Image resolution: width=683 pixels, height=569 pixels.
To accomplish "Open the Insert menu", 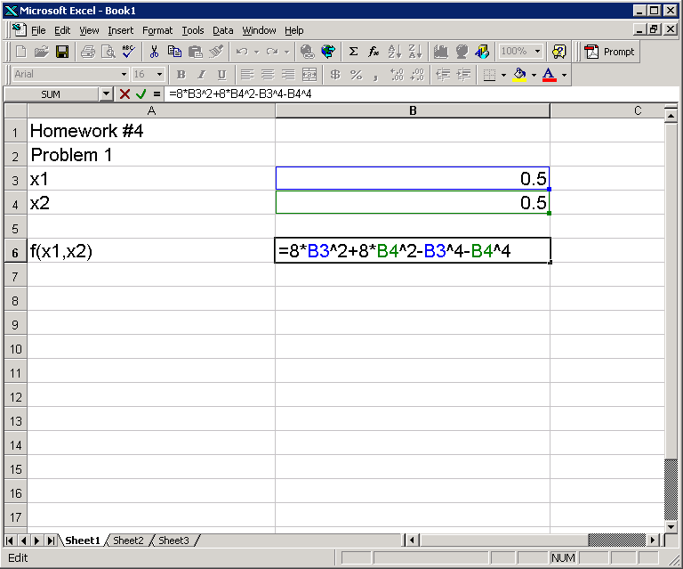I will 121,30.
